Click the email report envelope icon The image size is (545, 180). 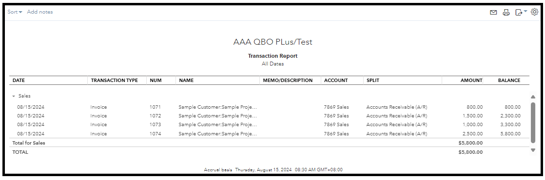point(493,13)
